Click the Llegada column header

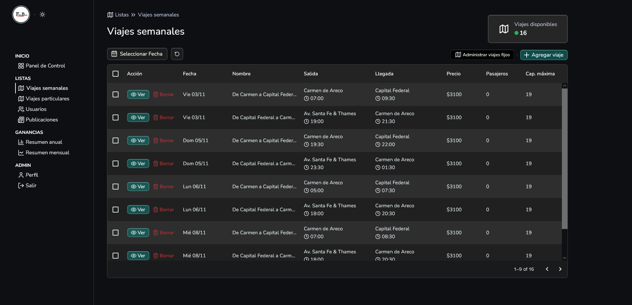pyautogui.click(x=384, y=74)
